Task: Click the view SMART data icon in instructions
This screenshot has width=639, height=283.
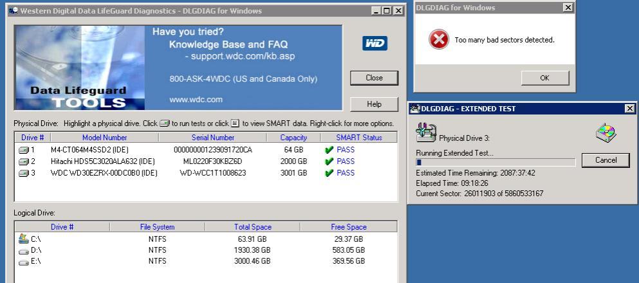Action: [235, 123]
